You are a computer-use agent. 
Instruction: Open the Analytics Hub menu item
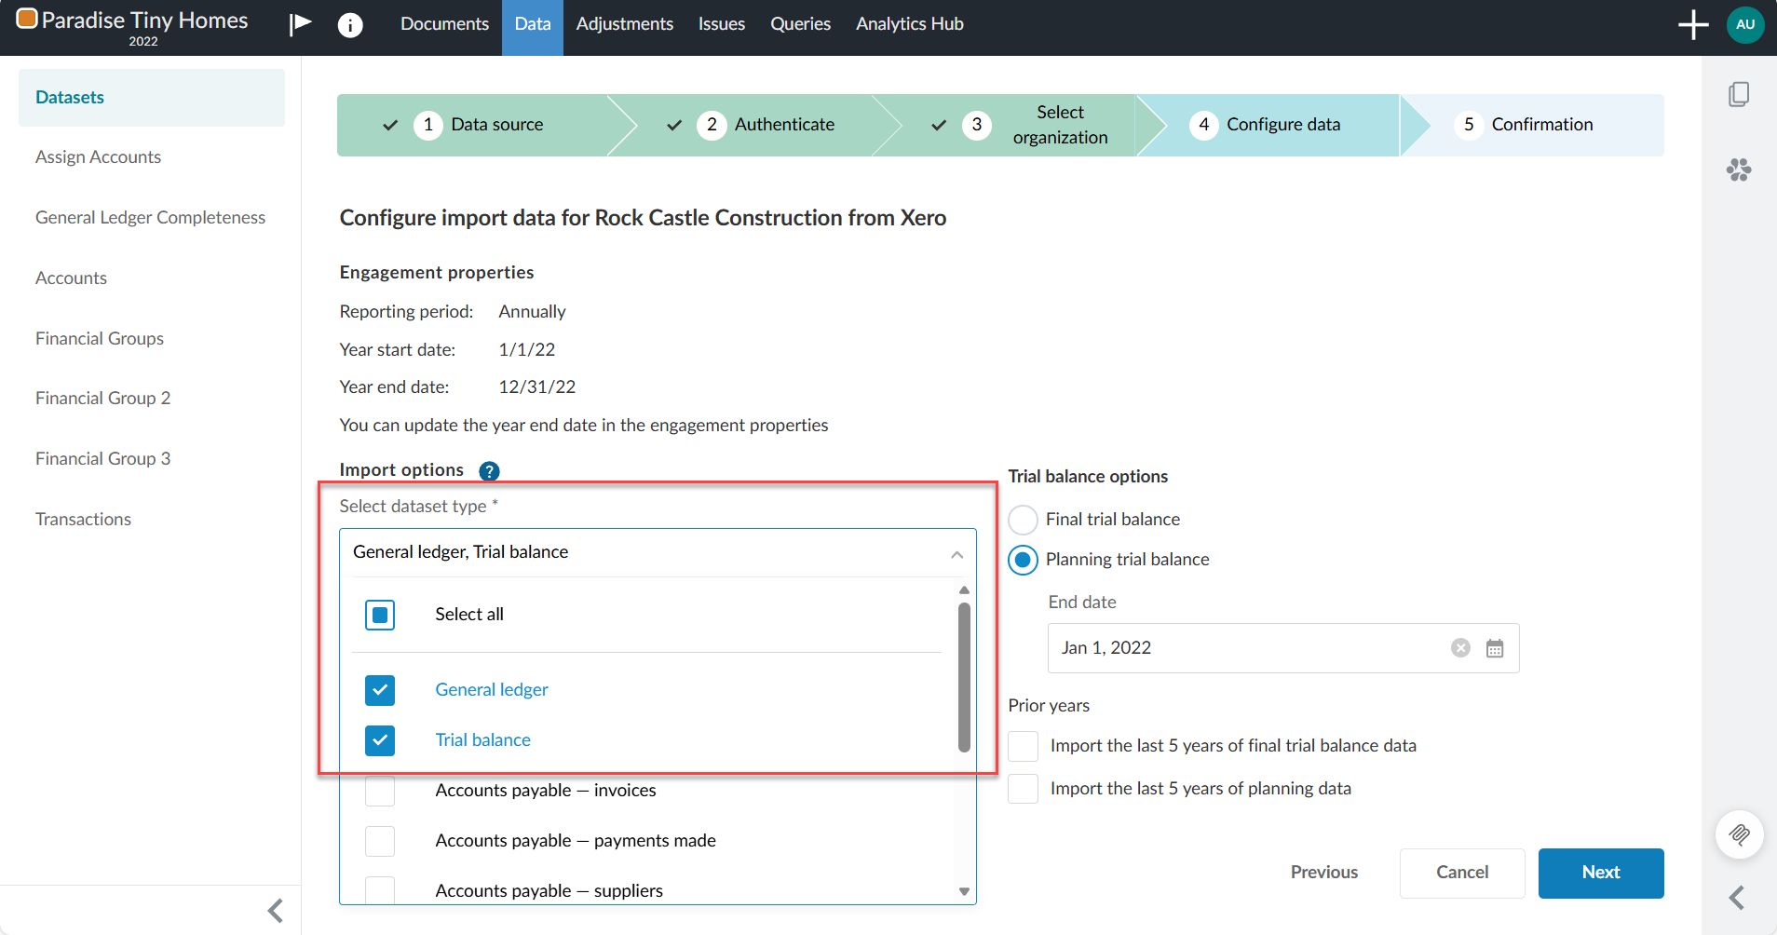909,23
